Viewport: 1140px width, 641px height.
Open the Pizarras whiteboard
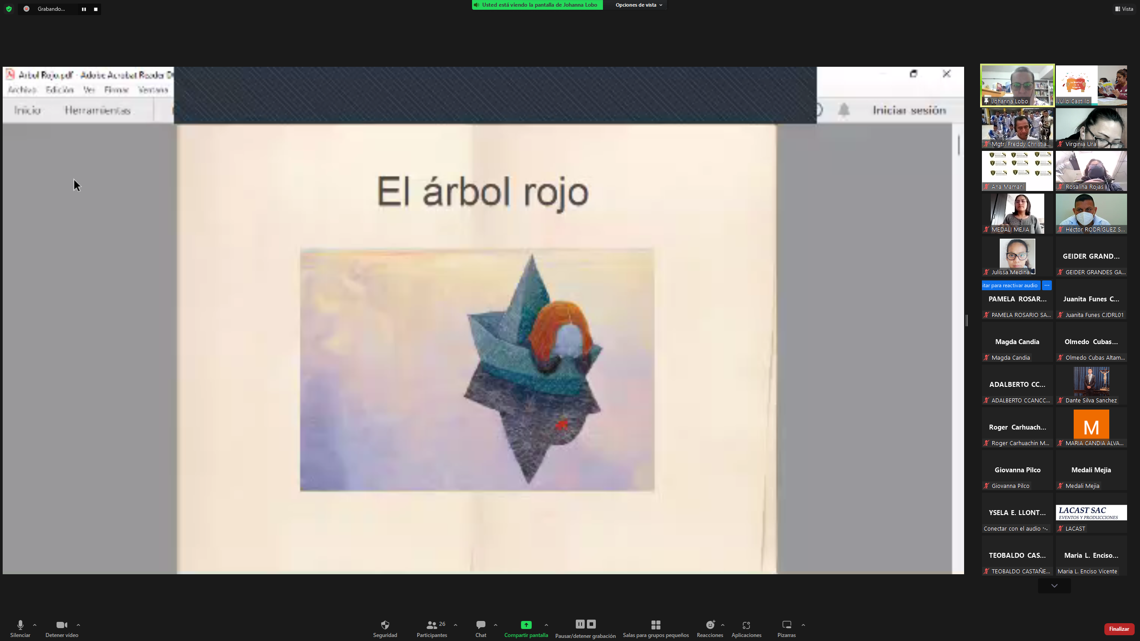786,629
